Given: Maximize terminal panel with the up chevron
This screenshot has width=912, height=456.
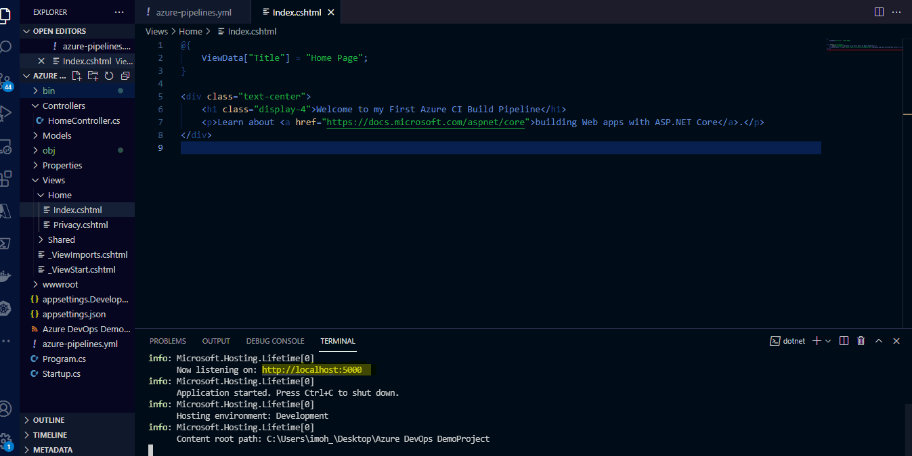Looking at the screenshot, I should (x=879, y=341).
